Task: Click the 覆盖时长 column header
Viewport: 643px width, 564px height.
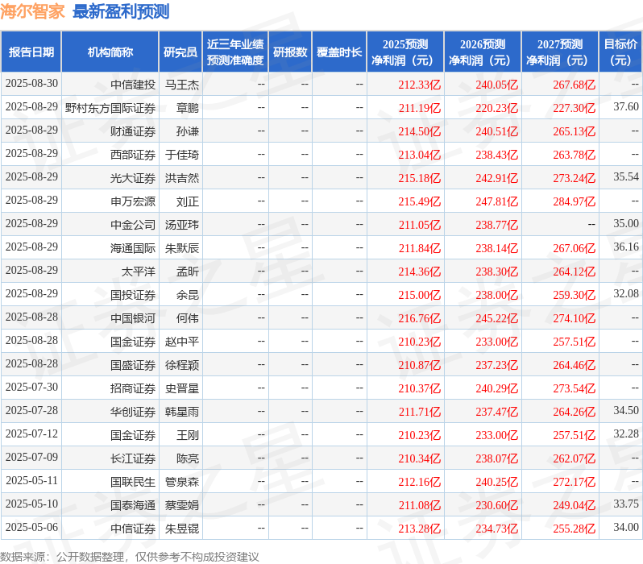Action: tap(339, 52)
